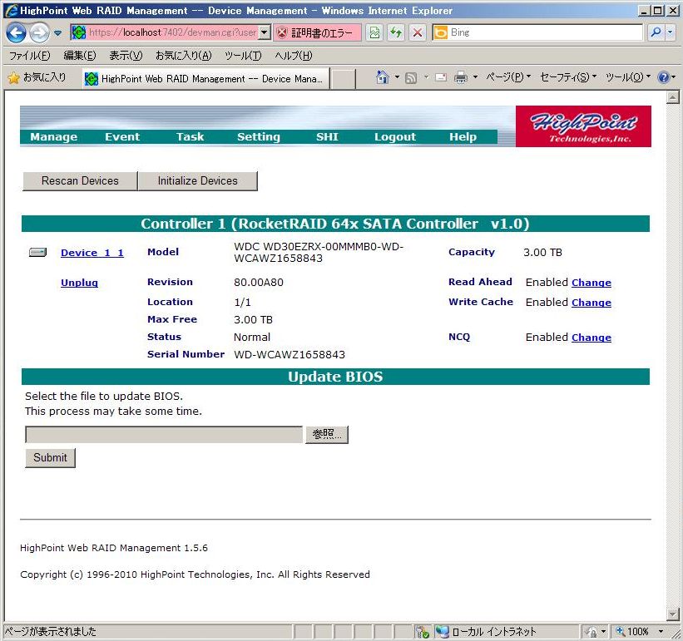The height and width of the screenshot is (641, 683).
Task: Open the ツール(O) command menu
Action: coord(628,77)
